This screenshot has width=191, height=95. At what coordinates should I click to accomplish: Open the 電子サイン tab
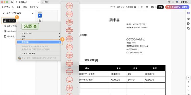coord(34,7)
